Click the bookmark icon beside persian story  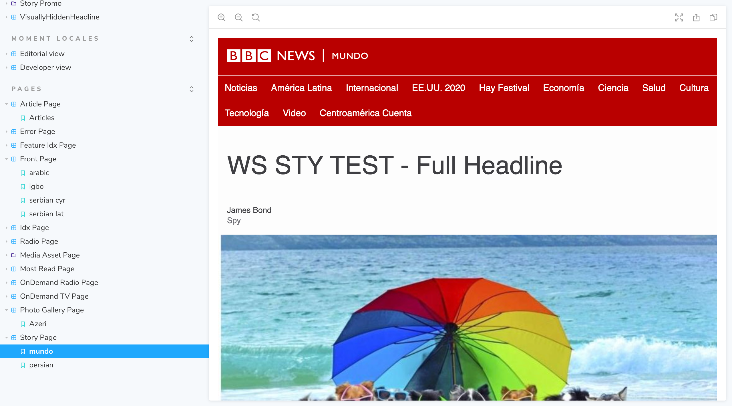point(23,365)
